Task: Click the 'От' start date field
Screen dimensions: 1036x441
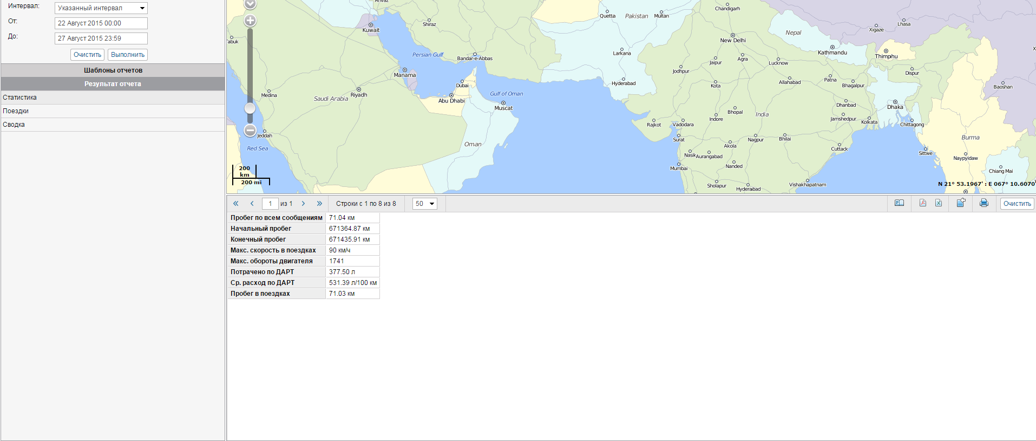Action: point(101,23)
